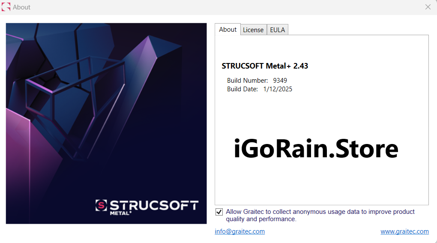Viewport: 437px width, 243px height.
Task: Click the STRUCSOFT Metal+ 2.43 version heading
Action: pos(265,66)
